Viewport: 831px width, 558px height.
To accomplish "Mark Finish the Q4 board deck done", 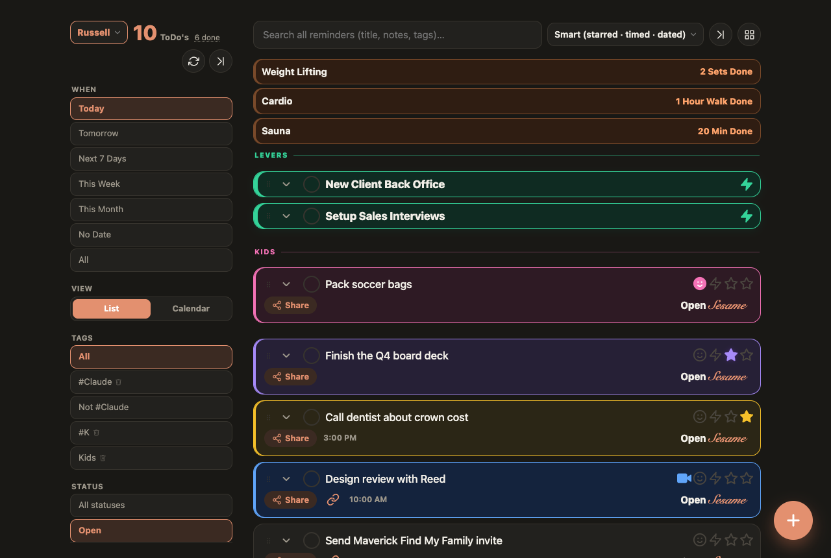I will click(312, 356).
